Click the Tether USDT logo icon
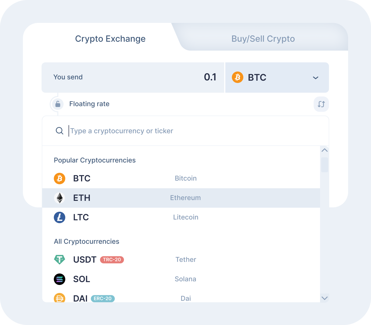 coord(60,259)
